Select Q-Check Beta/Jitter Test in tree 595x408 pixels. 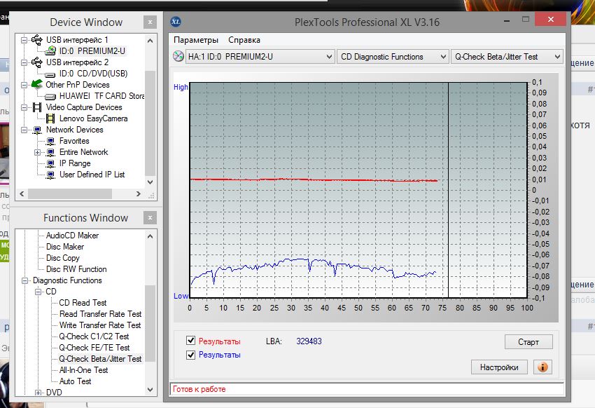pos(100,359)
